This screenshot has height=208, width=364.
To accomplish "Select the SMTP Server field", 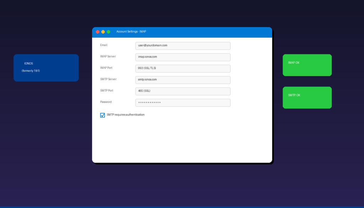I will pyautogui.click(x=182, y=80).
